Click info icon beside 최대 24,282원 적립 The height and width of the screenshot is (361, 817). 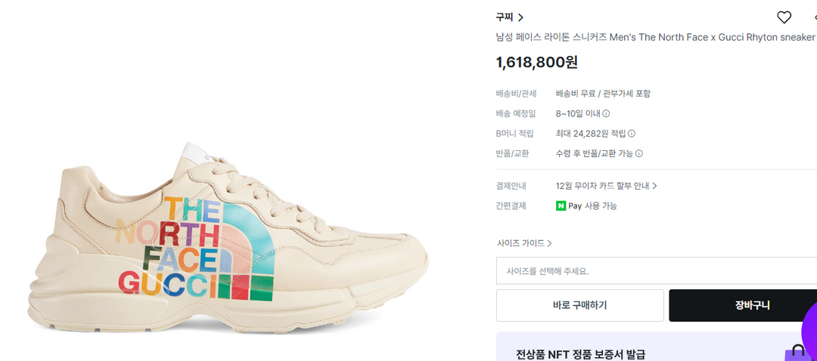(632, 134)
